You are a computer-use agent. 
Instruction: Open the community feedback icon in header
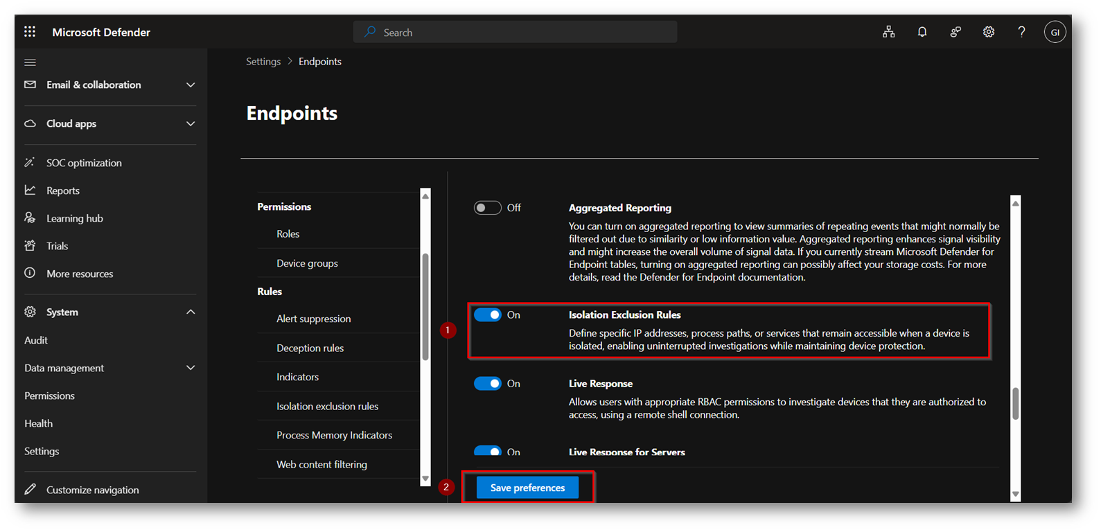coord(955,32)
